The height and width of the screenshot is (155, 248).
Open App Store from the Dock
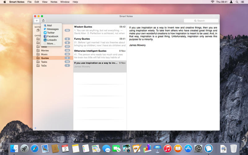[x=188, y=149]
